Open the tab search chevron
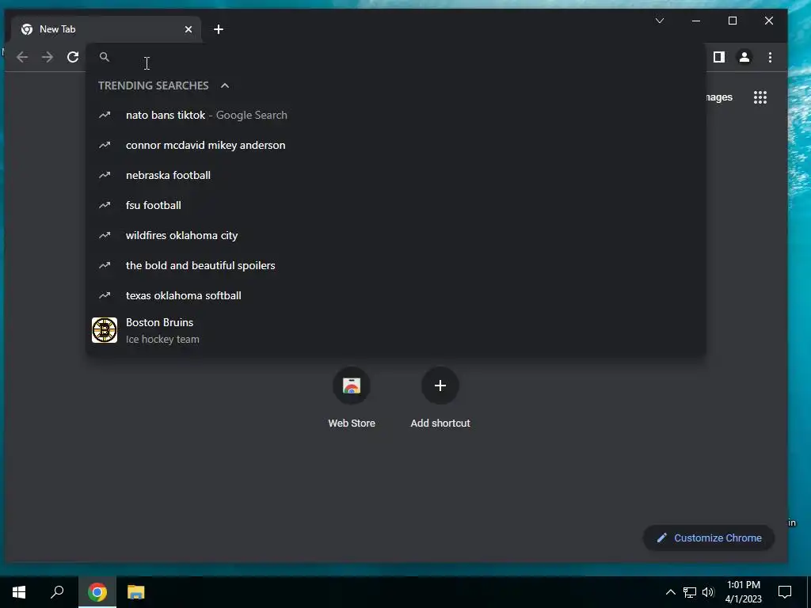Image resolution: width=811 pixels, height=608 pixels. coord(660,21)
